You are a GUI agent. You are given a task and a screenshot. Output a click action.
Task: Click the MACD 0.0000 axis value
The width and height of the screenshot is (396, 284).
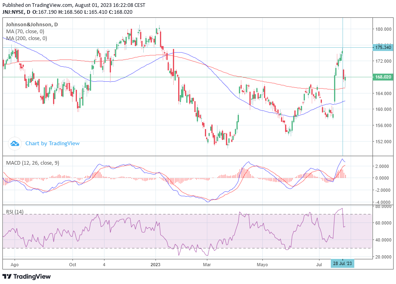tap(382, 178)
